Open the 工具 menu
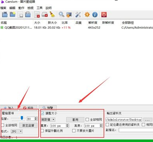This screenshot has height=142, width=153. (x=39, y=8)
